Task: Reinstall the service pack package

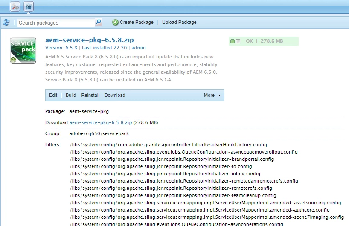Action: 90,95
